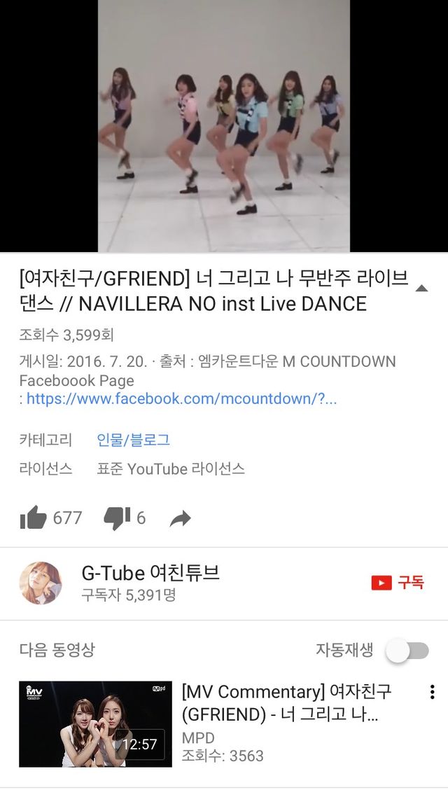Click the 다음 동영상 section header
Screen dimensions: 448x797
[57, 649]
